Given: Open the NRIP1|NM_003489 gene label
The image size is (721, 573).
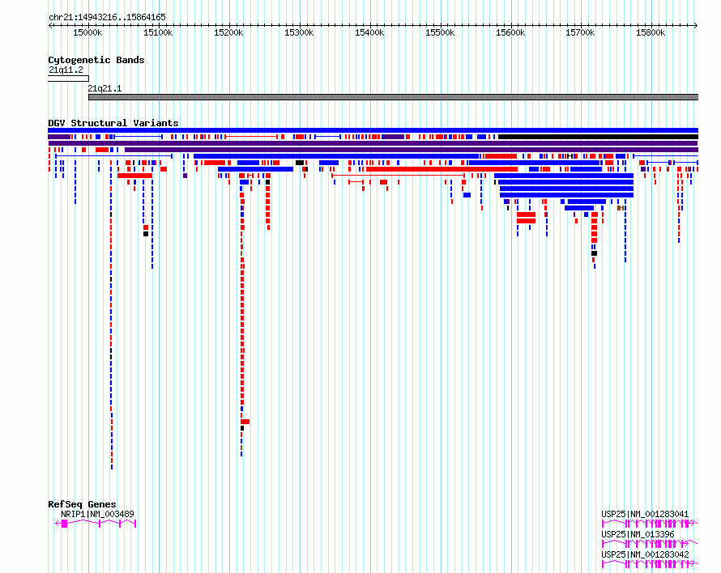Looking at the screenshot, I should click(x=97, y=514).
